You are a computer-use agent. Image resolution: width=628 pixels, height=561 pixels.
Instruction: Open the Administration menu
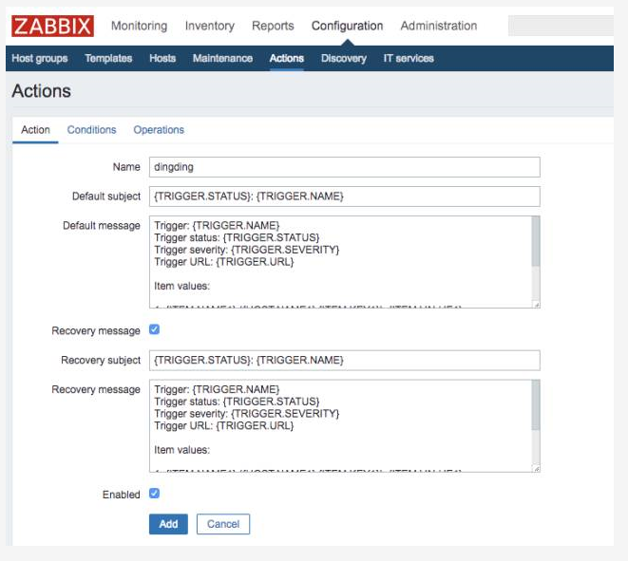pyautogui.click(x=439, y=26)
